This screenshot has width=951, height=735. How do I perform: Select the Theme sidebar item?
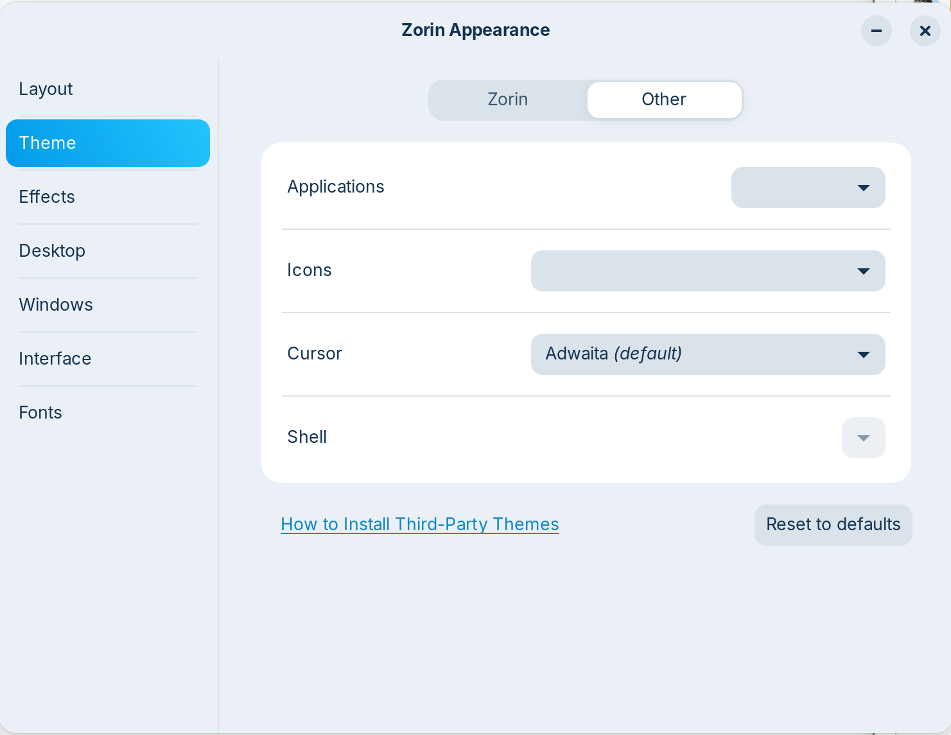(108, 143)
